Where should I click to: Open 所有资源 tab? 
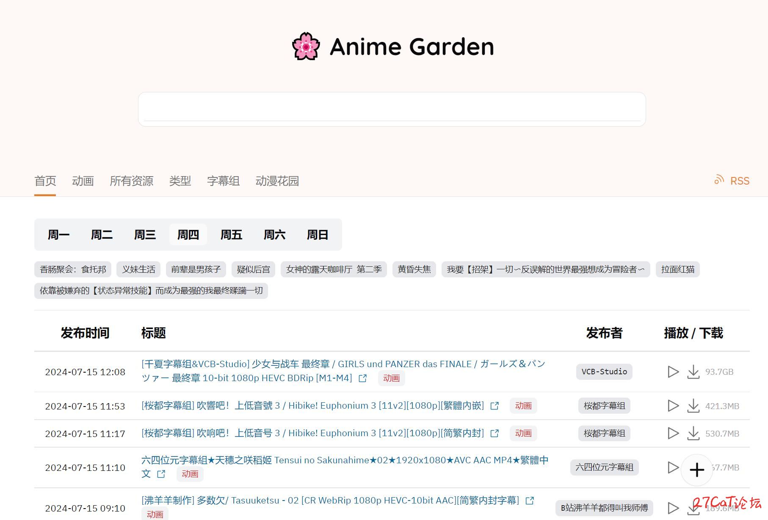coord(131,181)
